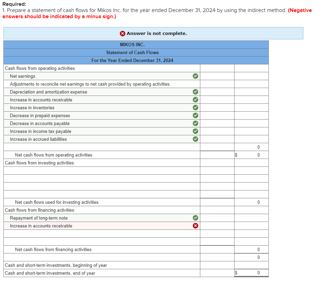Click the red X on the financing Increase in accounts receivable row

[196, 226]
